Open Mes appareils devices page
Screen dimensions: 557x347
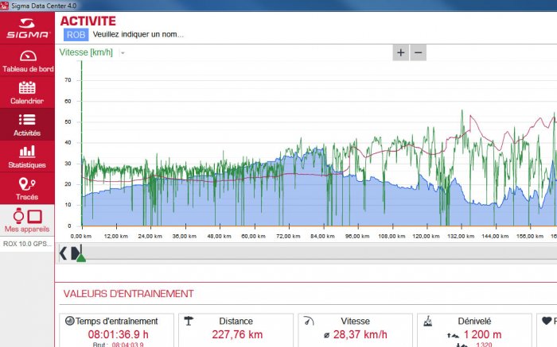click(27, 220)
